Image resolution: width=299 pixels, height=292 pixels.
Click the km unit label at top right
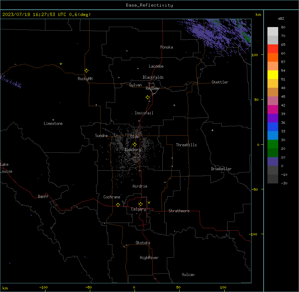pyautogui.click(x=258, y=15)
